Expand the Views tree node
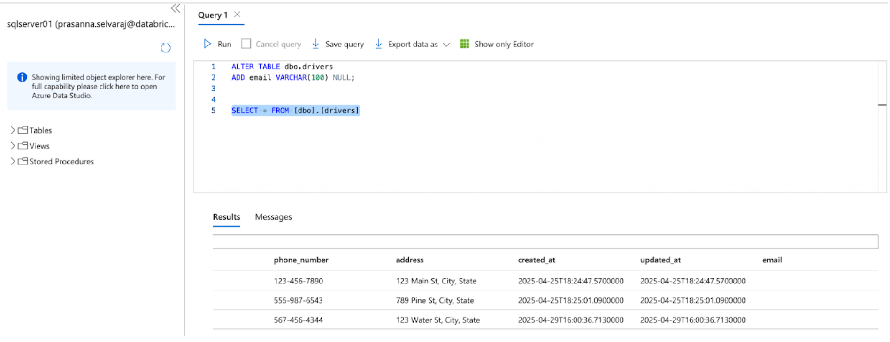Image resolution: width=890 pixels, height=342 pixels. click(x=13, y=146)
